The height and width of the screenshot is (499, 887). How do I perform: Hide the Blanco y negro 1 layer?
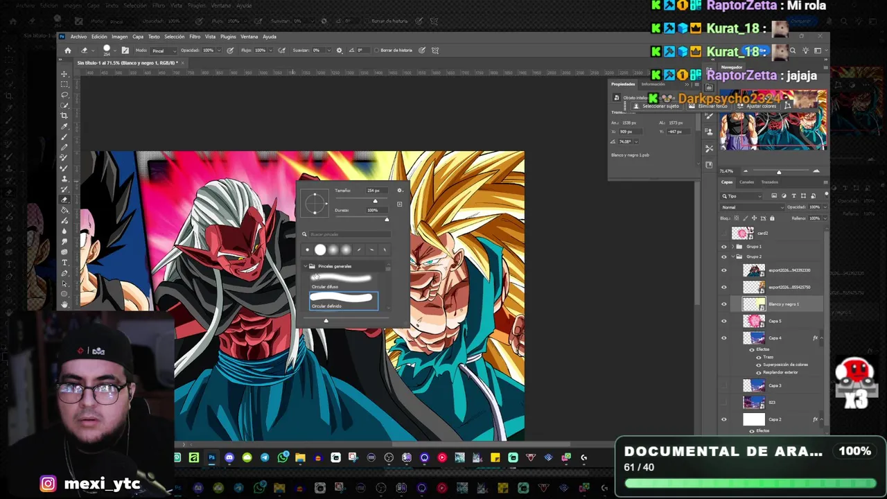pyautogui.click(x=724, y=304)
